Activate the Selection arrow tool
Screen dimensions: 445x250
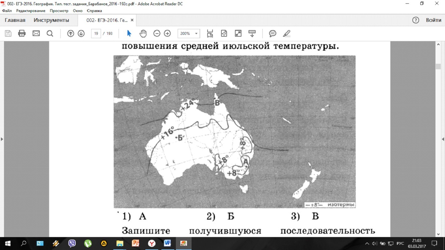[x=129, y=33]
